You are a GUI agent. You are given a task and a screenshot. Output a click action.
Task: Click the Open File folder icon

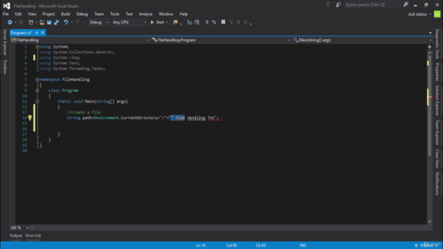pyautogui.click(x=42, y=22)
